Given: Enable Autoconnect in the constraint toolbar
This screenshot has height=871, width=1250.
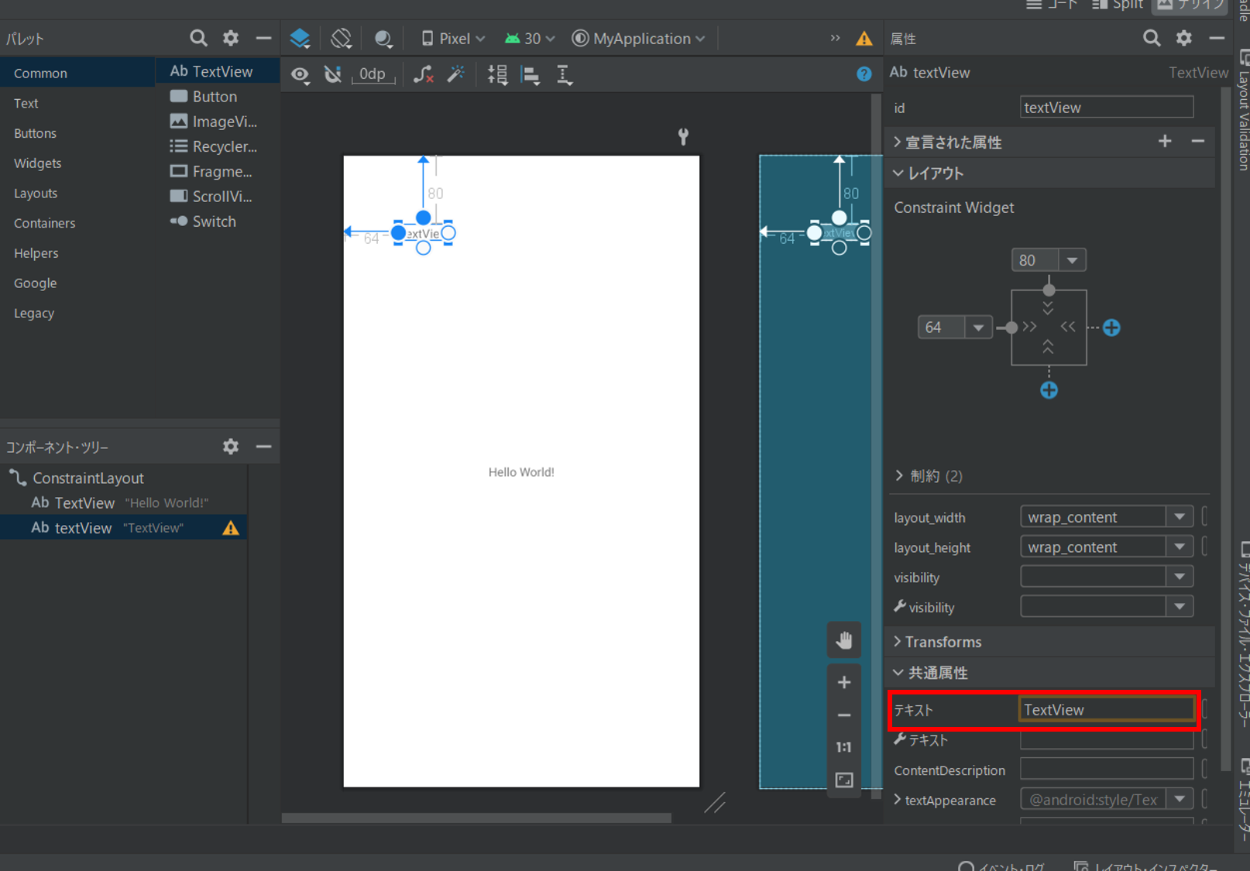Looking at the screenshot, I should pos(333,74).
